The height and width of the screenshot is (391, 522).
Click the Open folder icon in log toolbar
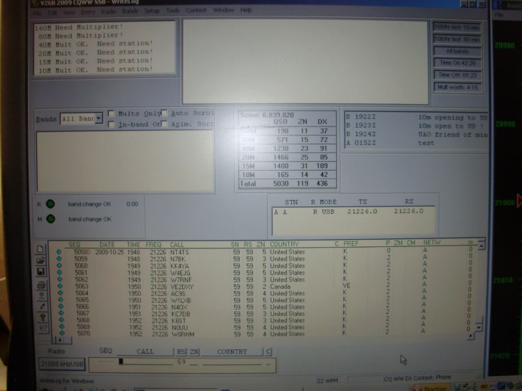click(x=42, y=261)
